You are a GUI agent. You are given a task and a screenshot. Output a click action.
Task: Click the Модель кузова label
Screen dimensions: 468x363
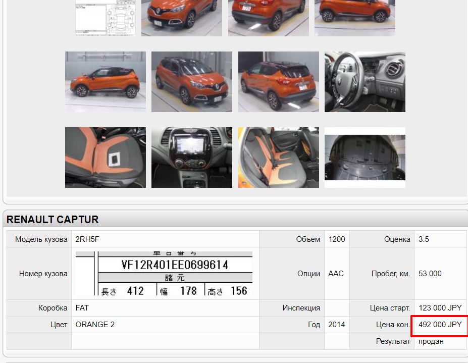(x=41, y=239)
